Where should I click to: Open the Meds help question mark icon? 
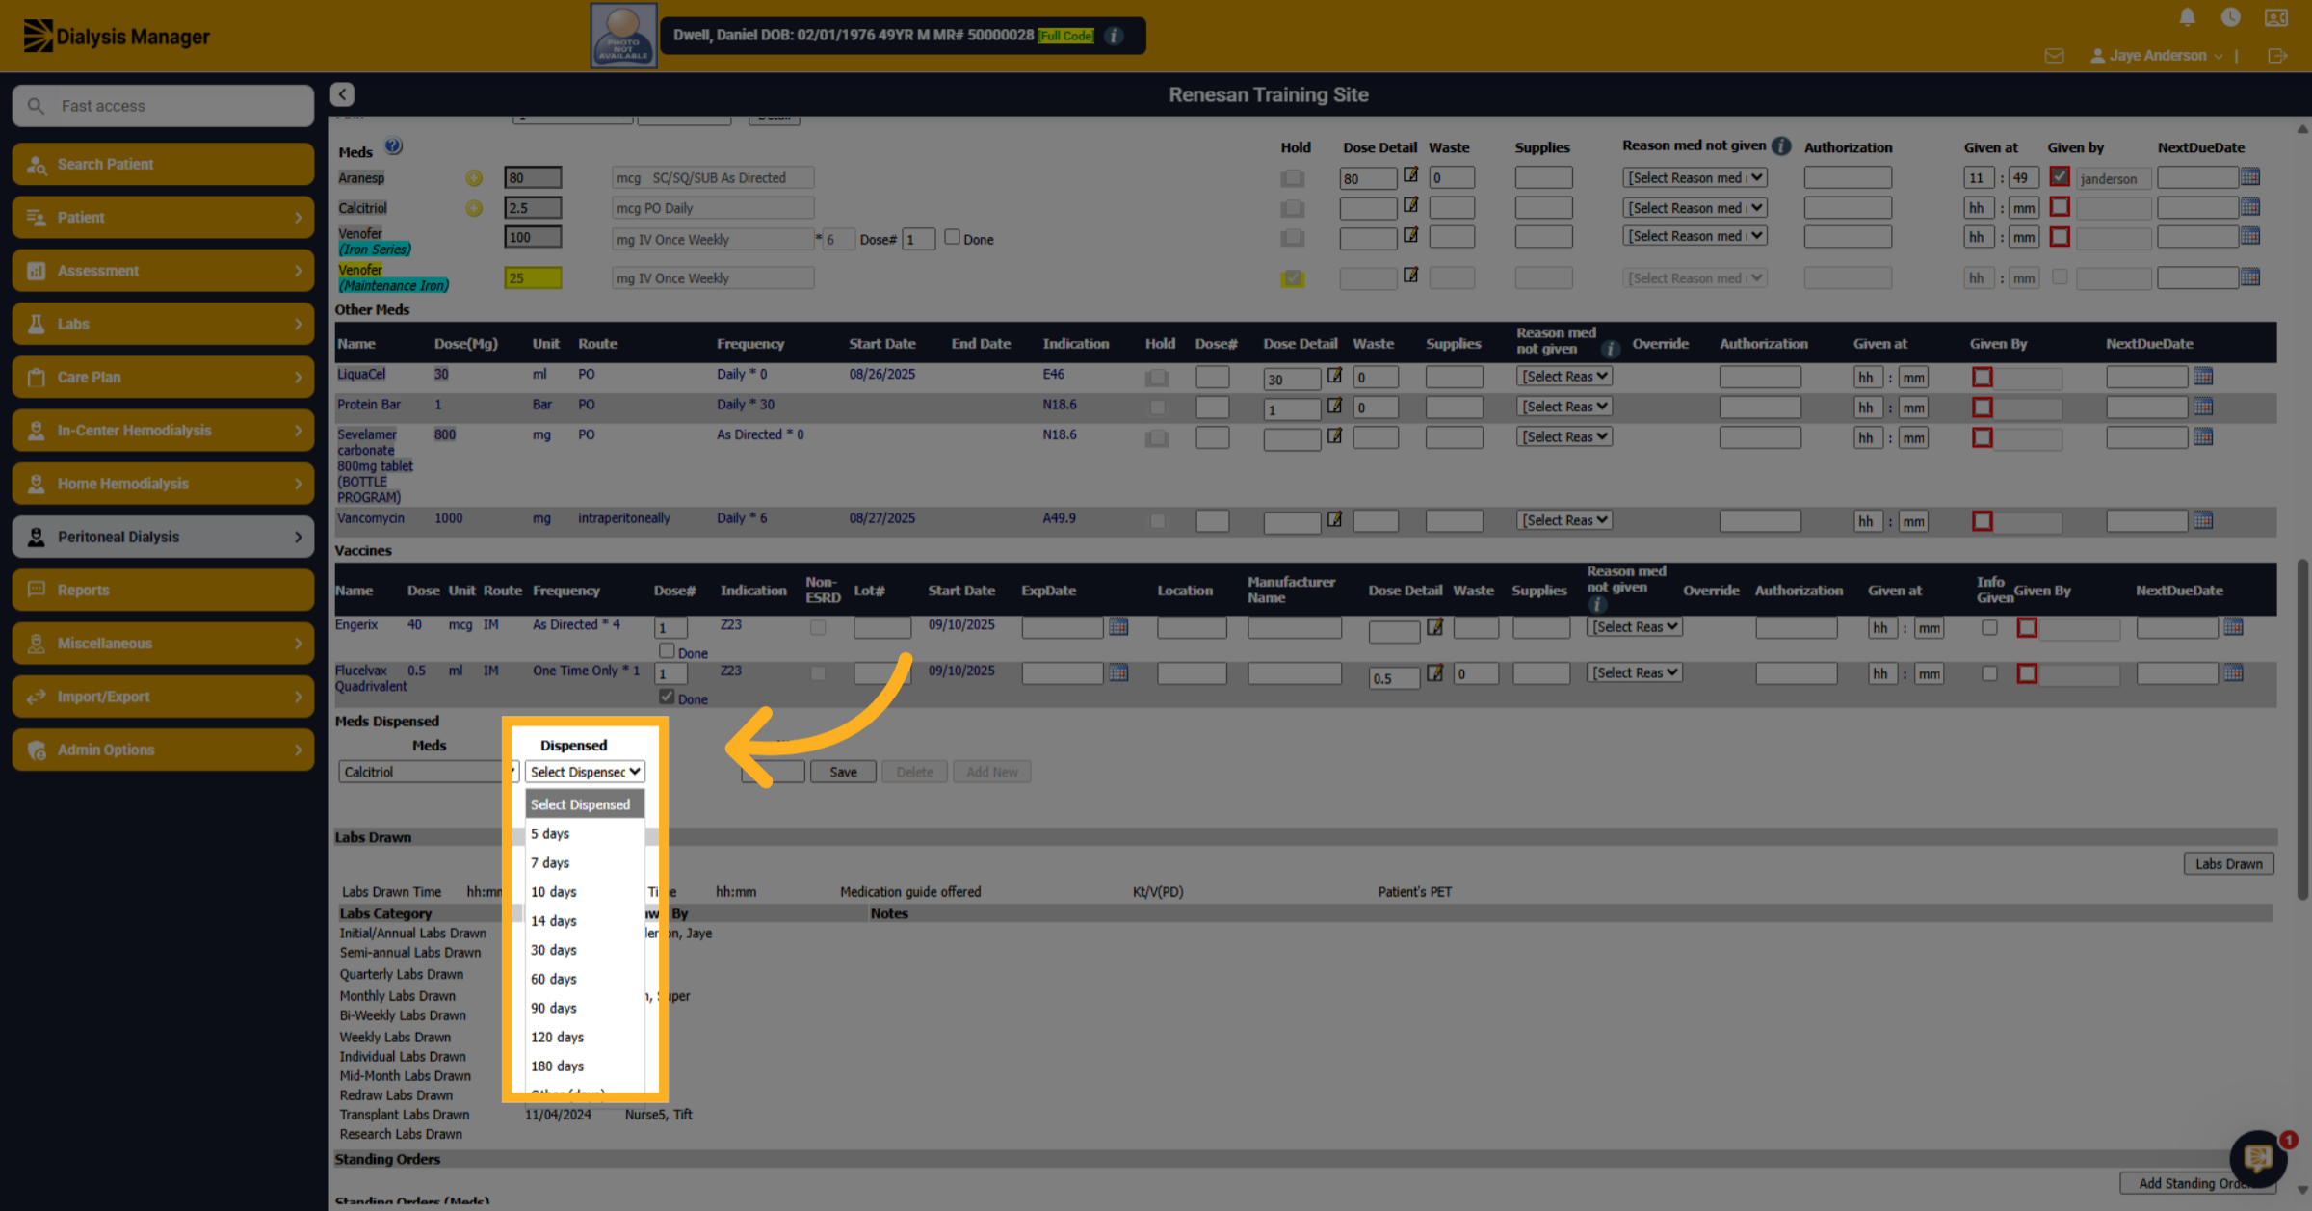393,146
